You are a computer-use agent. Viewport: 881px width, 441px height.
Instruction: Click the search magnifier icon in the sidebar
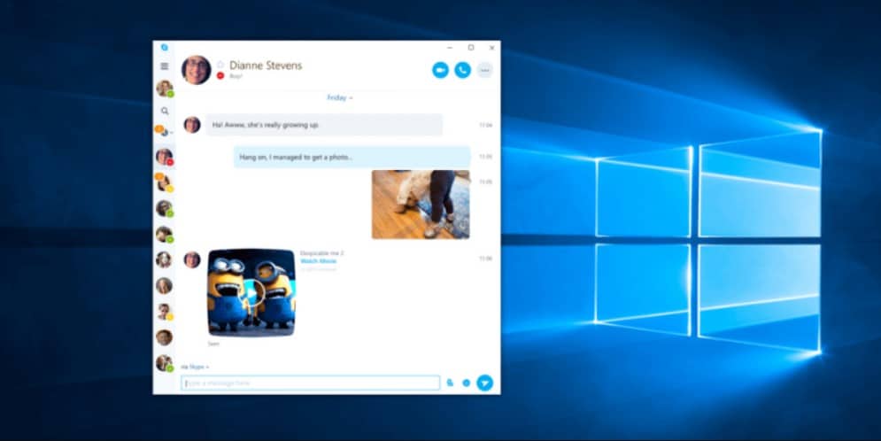point(165,112)
